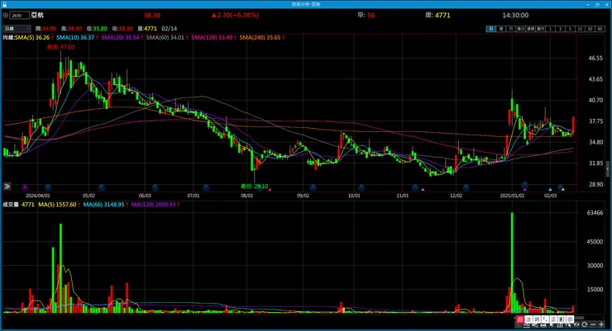612x331 pixels.
Task: Expand the double-chevron panel at chart left
Action: click(x=7, y=187)
